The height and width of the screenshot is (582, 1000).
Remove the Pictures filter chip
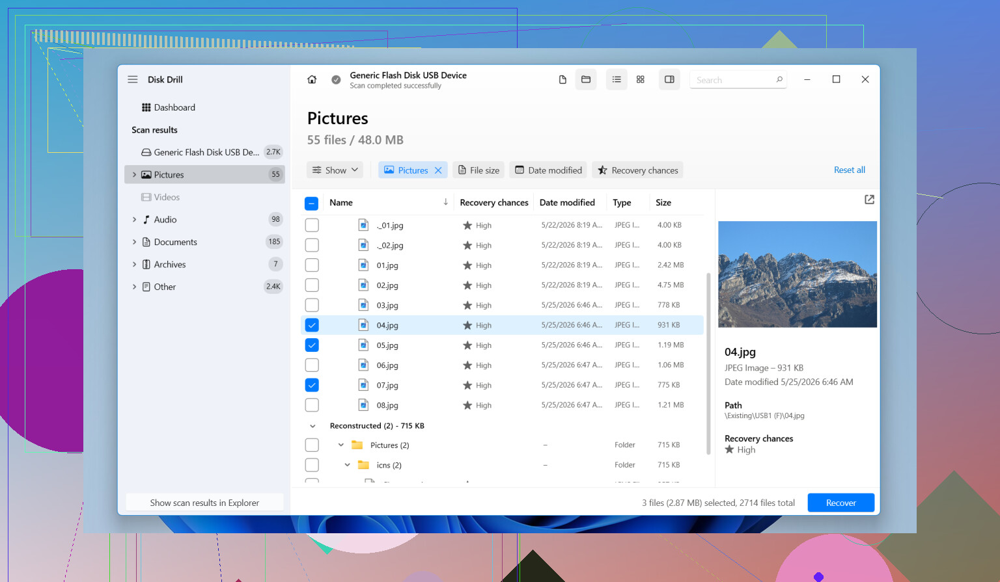click(x=438, y=170)
